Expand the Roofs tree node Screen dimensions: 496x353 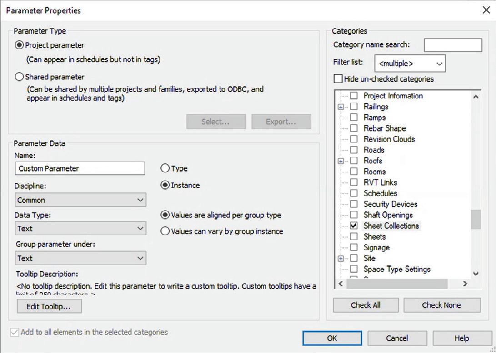click(341, 161)
